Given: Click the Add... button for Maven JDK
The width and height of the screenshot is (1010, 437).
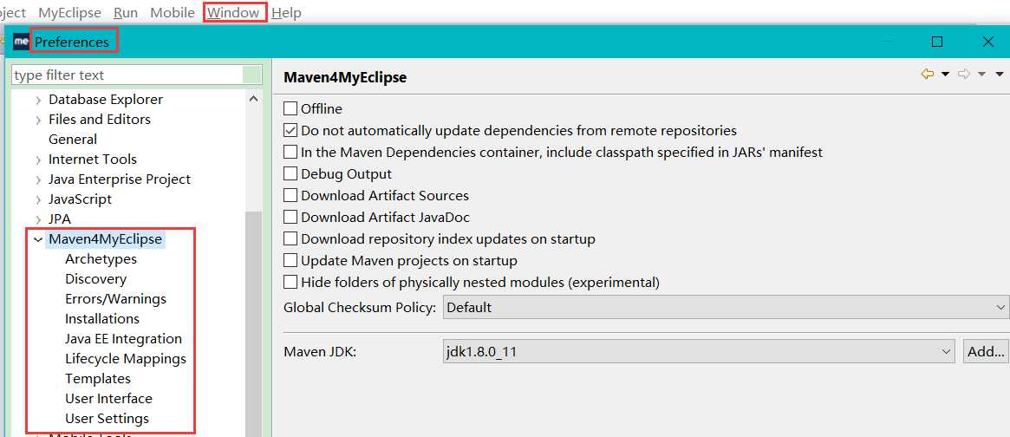Looking at the screenshot, I should point(986,351).
